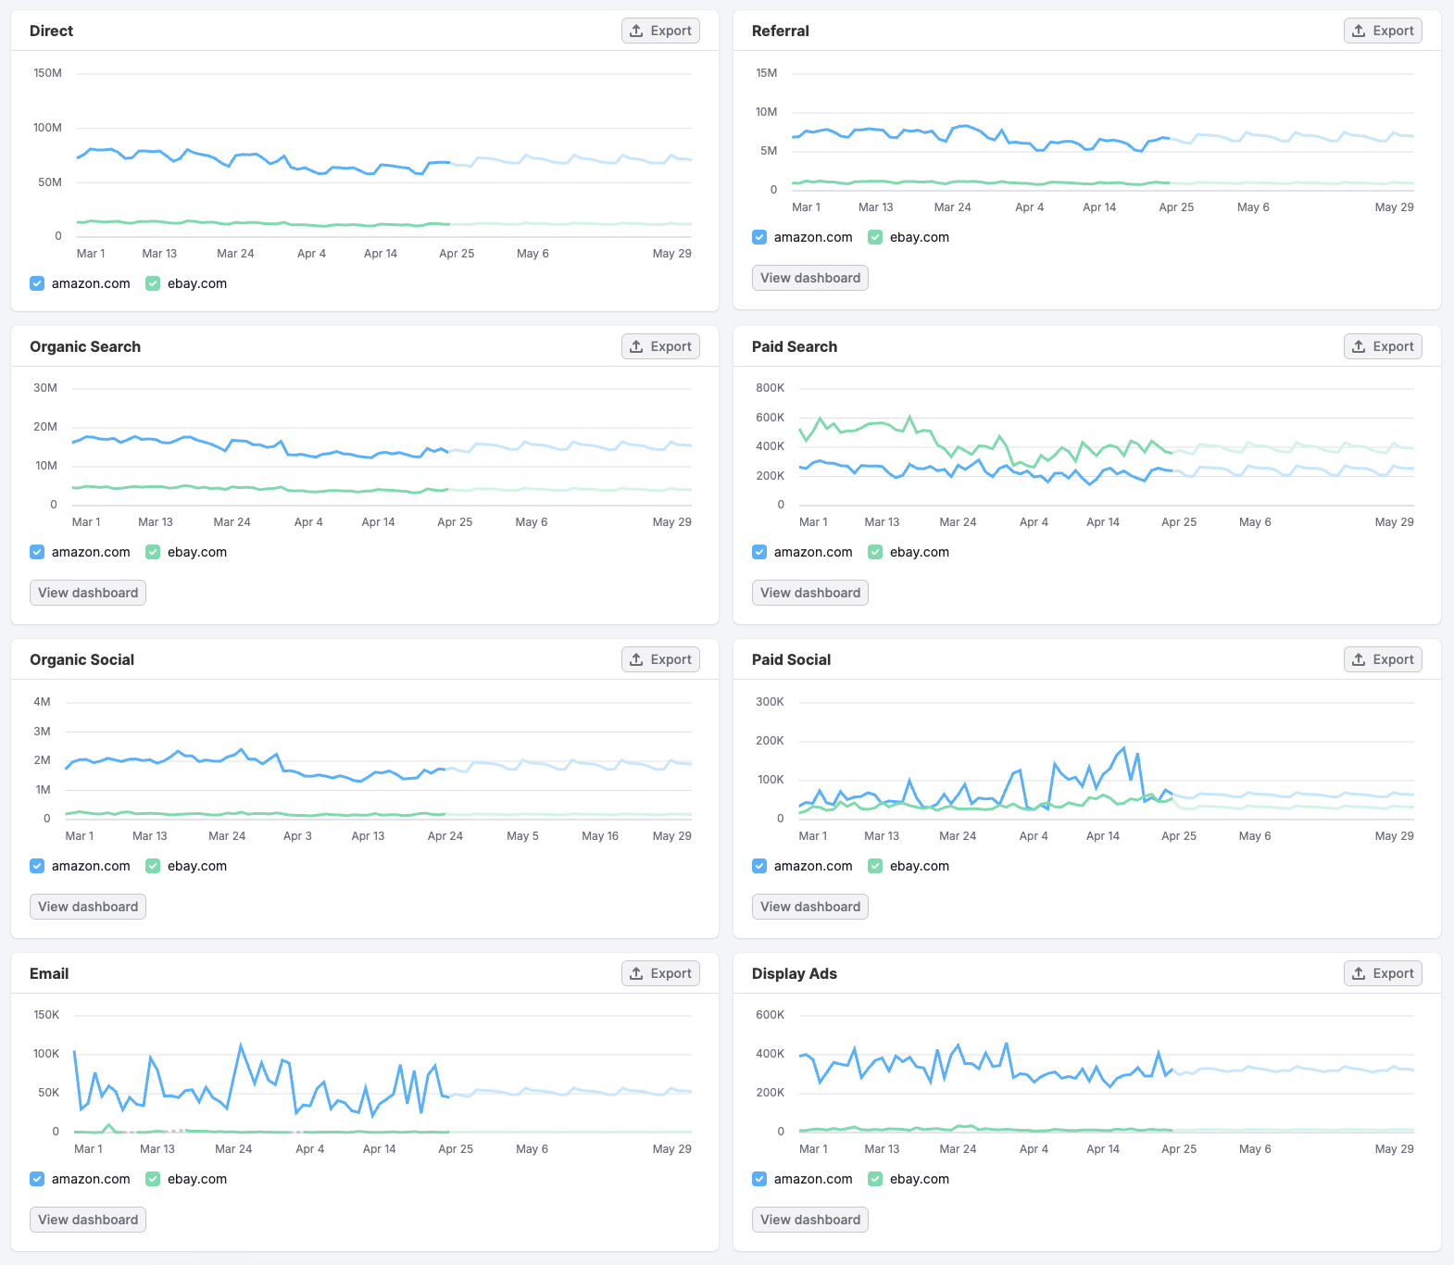
Task: Open View dashboard under Referral chart
Action: (810, 278)
